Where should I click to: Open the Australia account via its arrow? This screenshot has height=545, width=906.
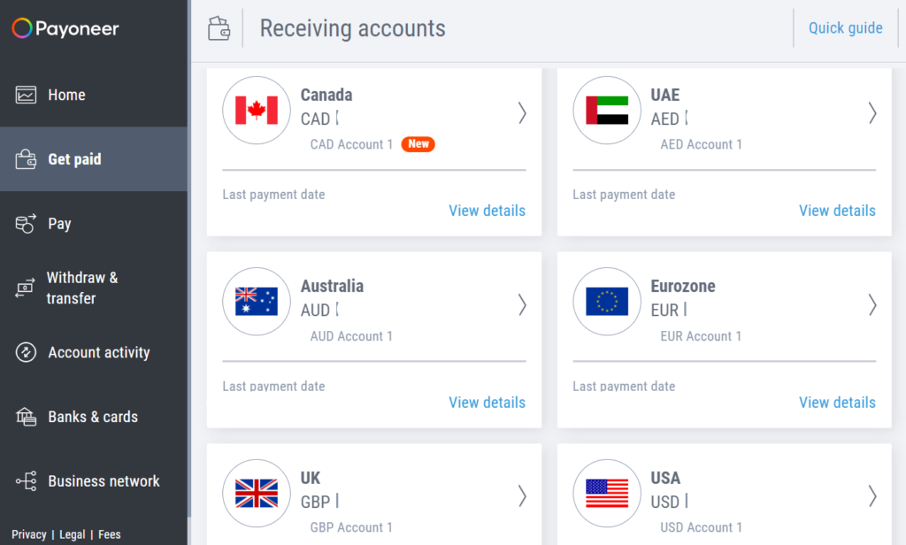coord(522,305)
